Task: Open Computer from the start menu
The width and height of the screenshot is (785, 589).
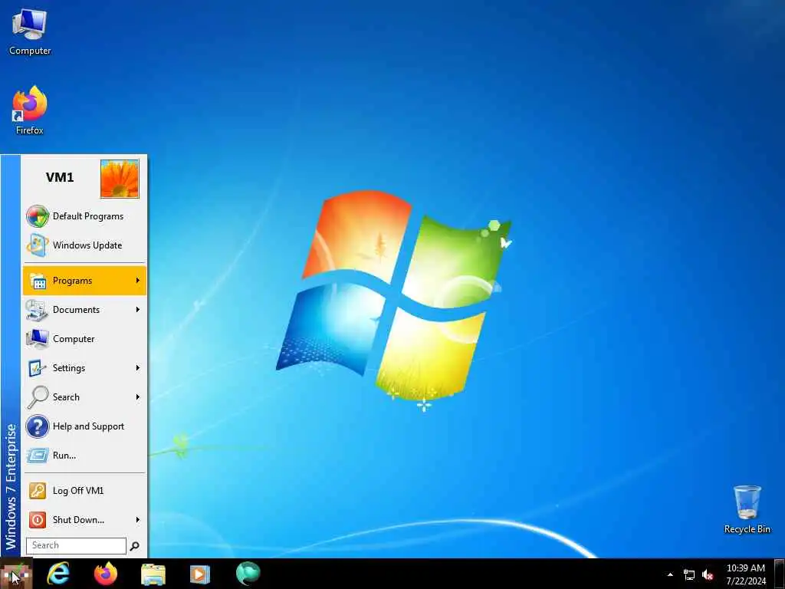Action: pos(84,338)
